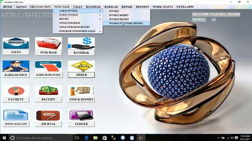
Task: Expand the RETURN submenu
Action: click(x=78, y=19)
